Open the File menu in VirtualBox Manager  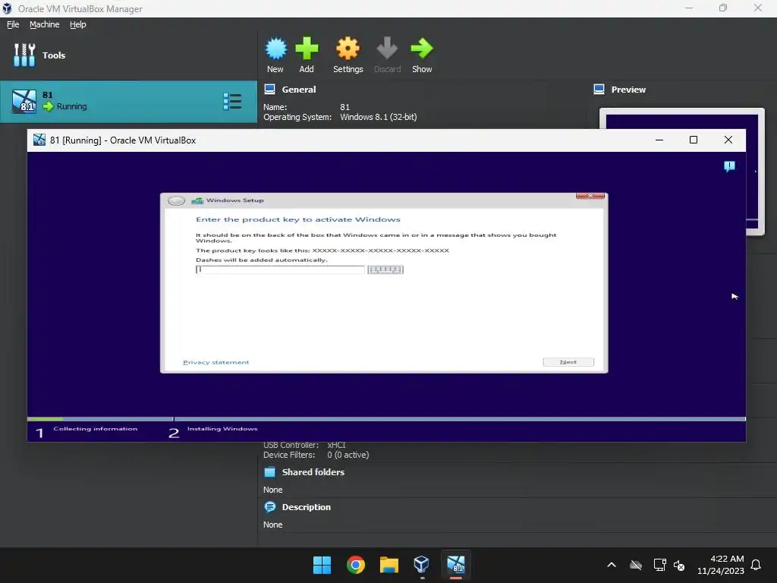click(x=13, y=24)
